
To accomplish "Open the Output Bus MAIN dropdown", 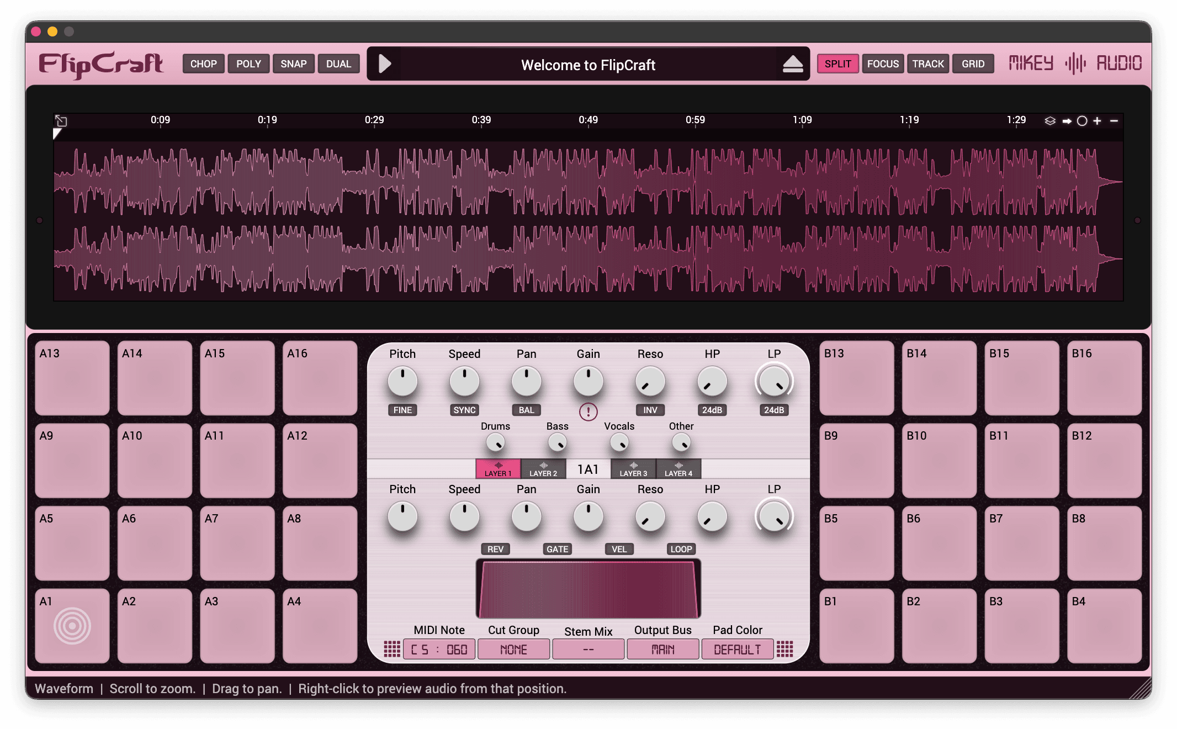I will [662, 649].
